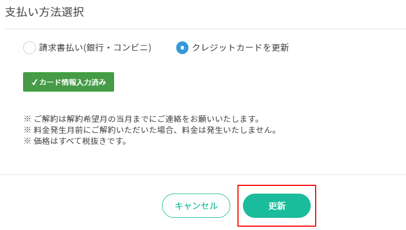Choose invoice payment via bank or convenience store
Screen dimensions: 406x230
(29, 48)
